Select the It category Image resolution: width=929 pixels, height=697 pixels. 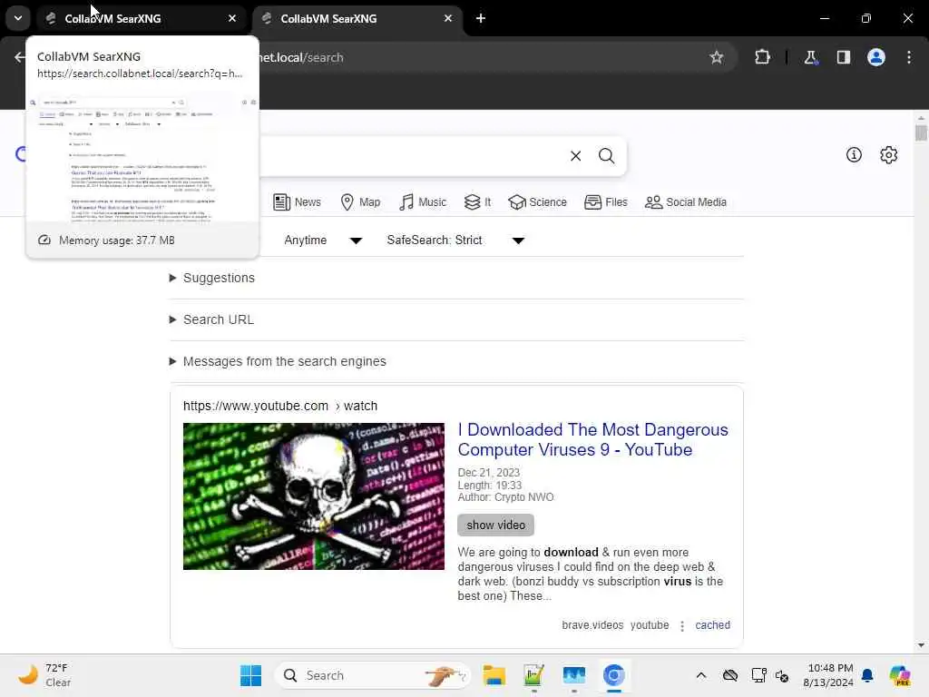point(477,202)
